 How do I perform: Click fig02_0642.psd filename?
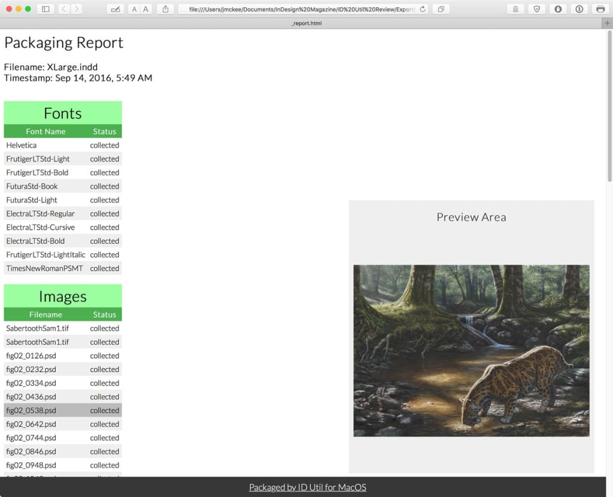click(x=31, y=424)
